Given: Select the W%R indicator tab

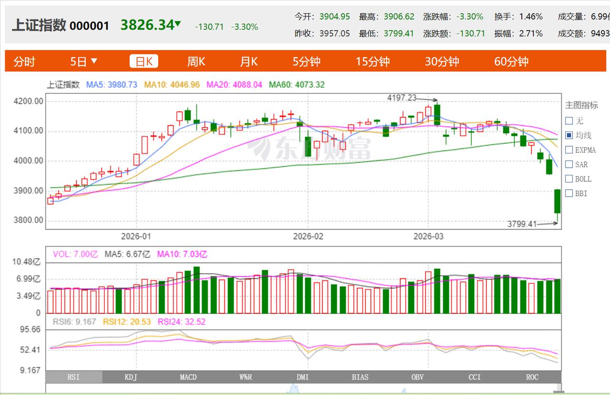Looking at the screenshot, I should pyautogui.click(x=245, y=377).
